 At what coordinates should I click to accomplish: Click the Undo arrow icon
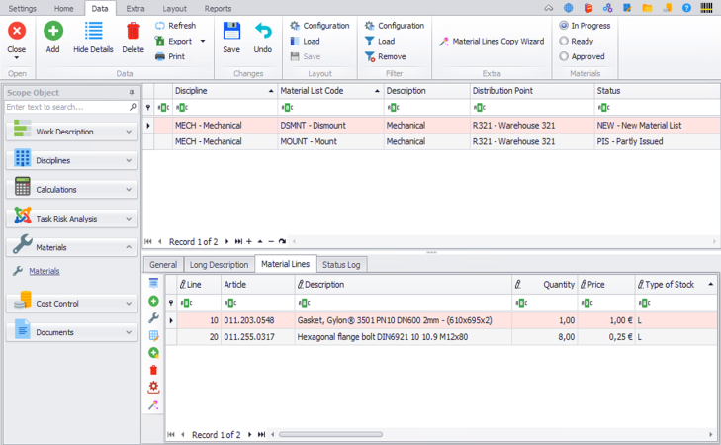(262, 33)
